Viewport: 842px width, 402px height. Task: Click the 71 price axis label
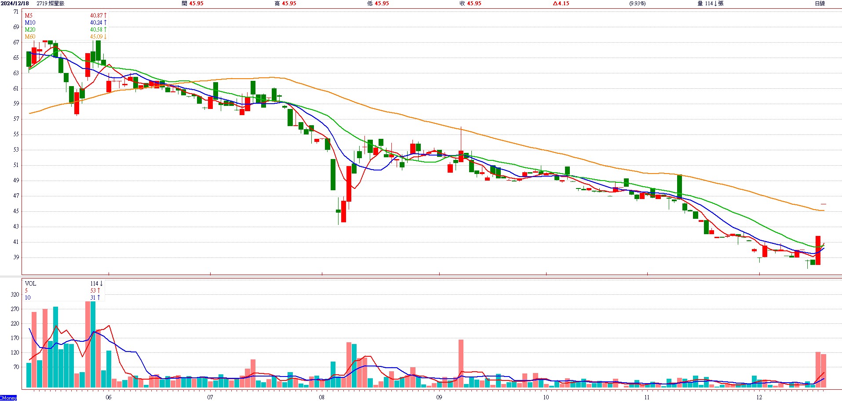click(16, 12)
